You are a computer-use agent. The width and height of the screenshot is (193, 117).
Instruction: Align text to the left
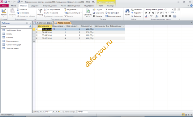(x=163, y=16)
